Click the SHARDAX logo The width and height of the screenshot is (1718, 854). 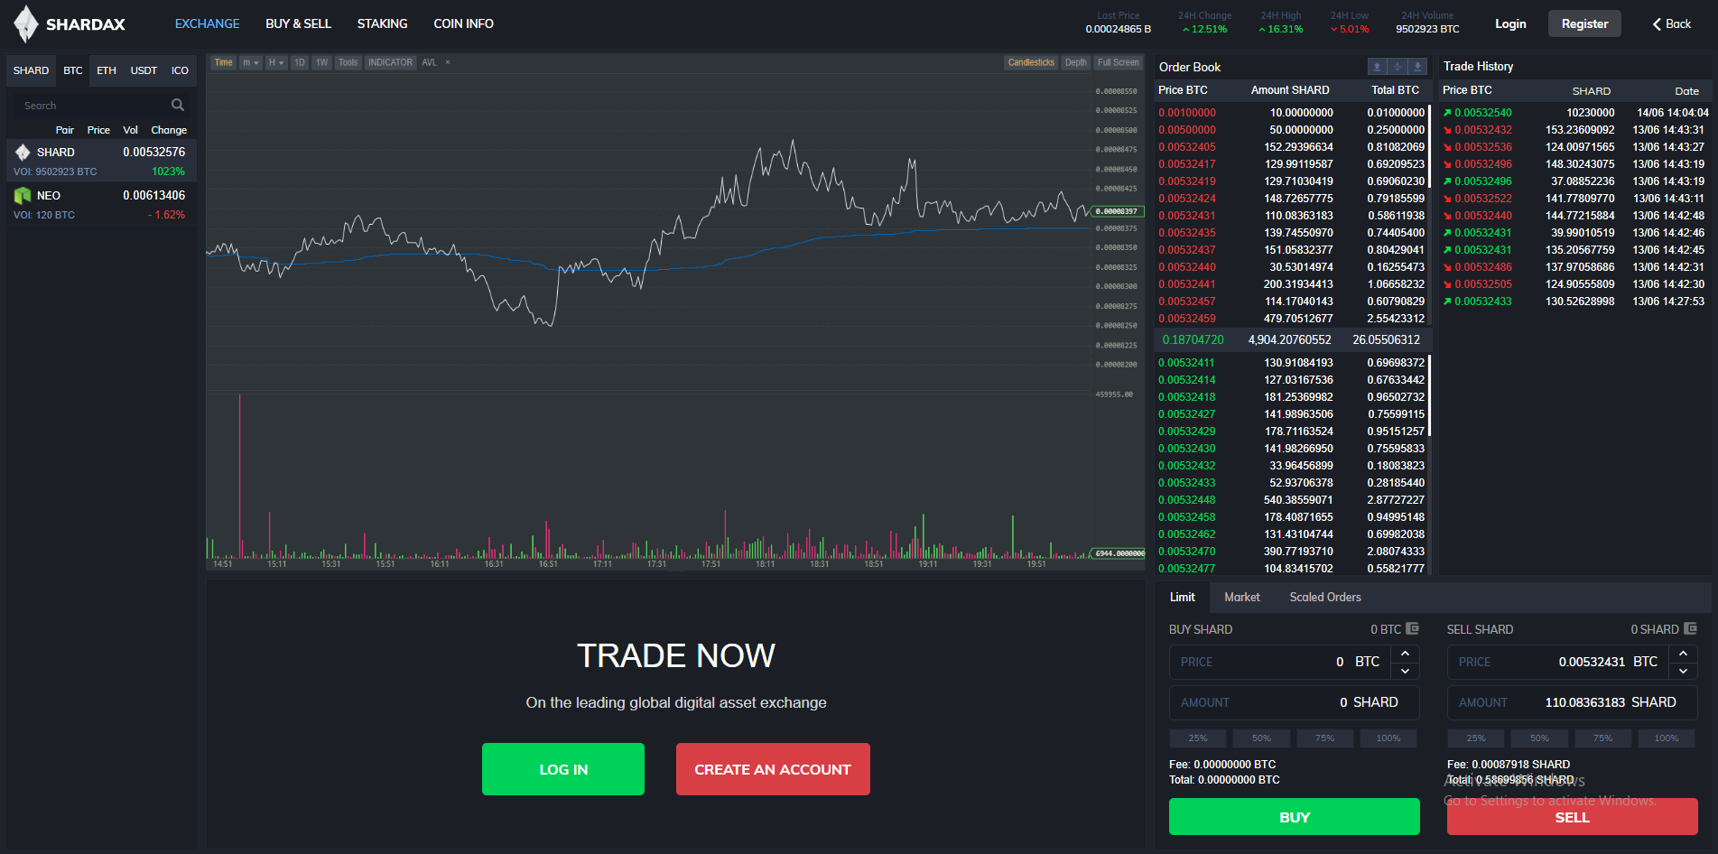click(70, 23)
